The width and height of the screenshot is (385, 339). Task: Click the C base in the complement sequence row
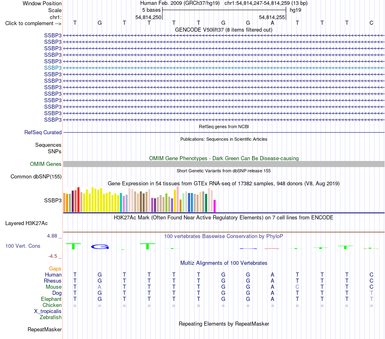point(371,23)
